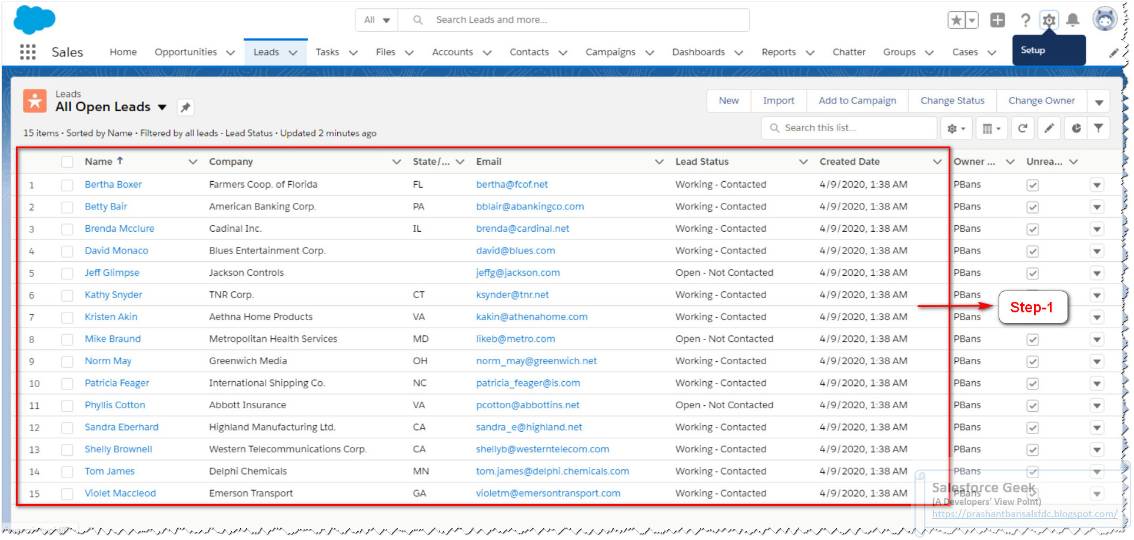This screenshot has width=1134, height=540.
Task: Toggle the select-all header checkbox
Action: 67,162
